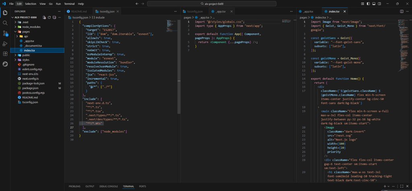The width and height of the screenshot is (412, 191).
Task: Open more actions for first editor group
Action: [x=175, y=12]
